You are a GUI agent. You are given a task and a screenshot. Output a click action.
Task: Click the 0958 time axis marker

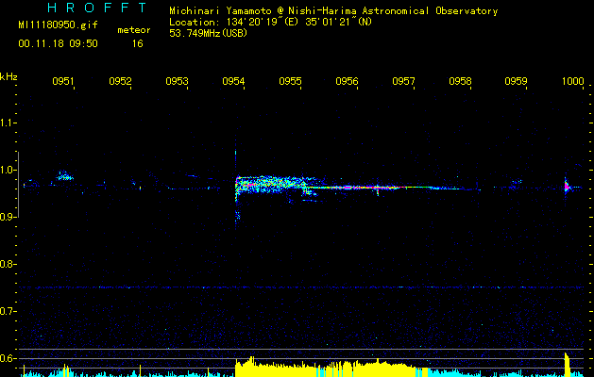click(x=460, y=81)
